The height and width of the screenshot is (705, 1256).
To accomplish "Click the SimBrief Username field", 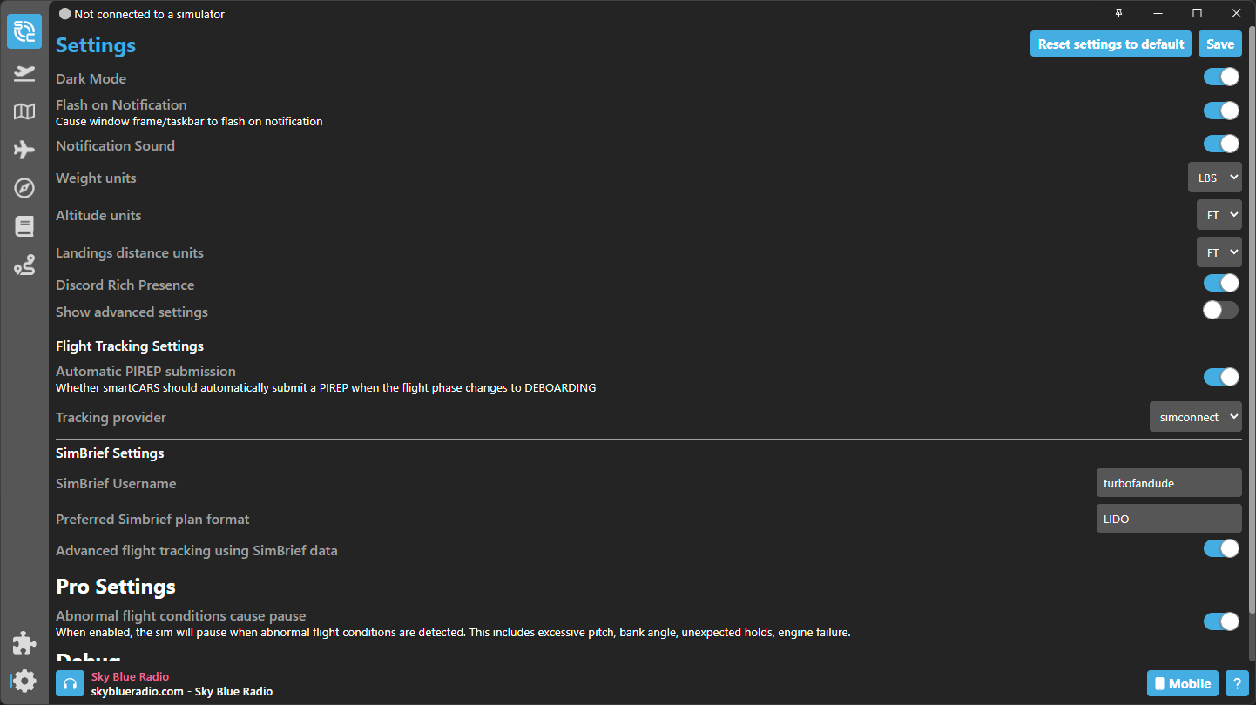I will [x=1168, y=483].
